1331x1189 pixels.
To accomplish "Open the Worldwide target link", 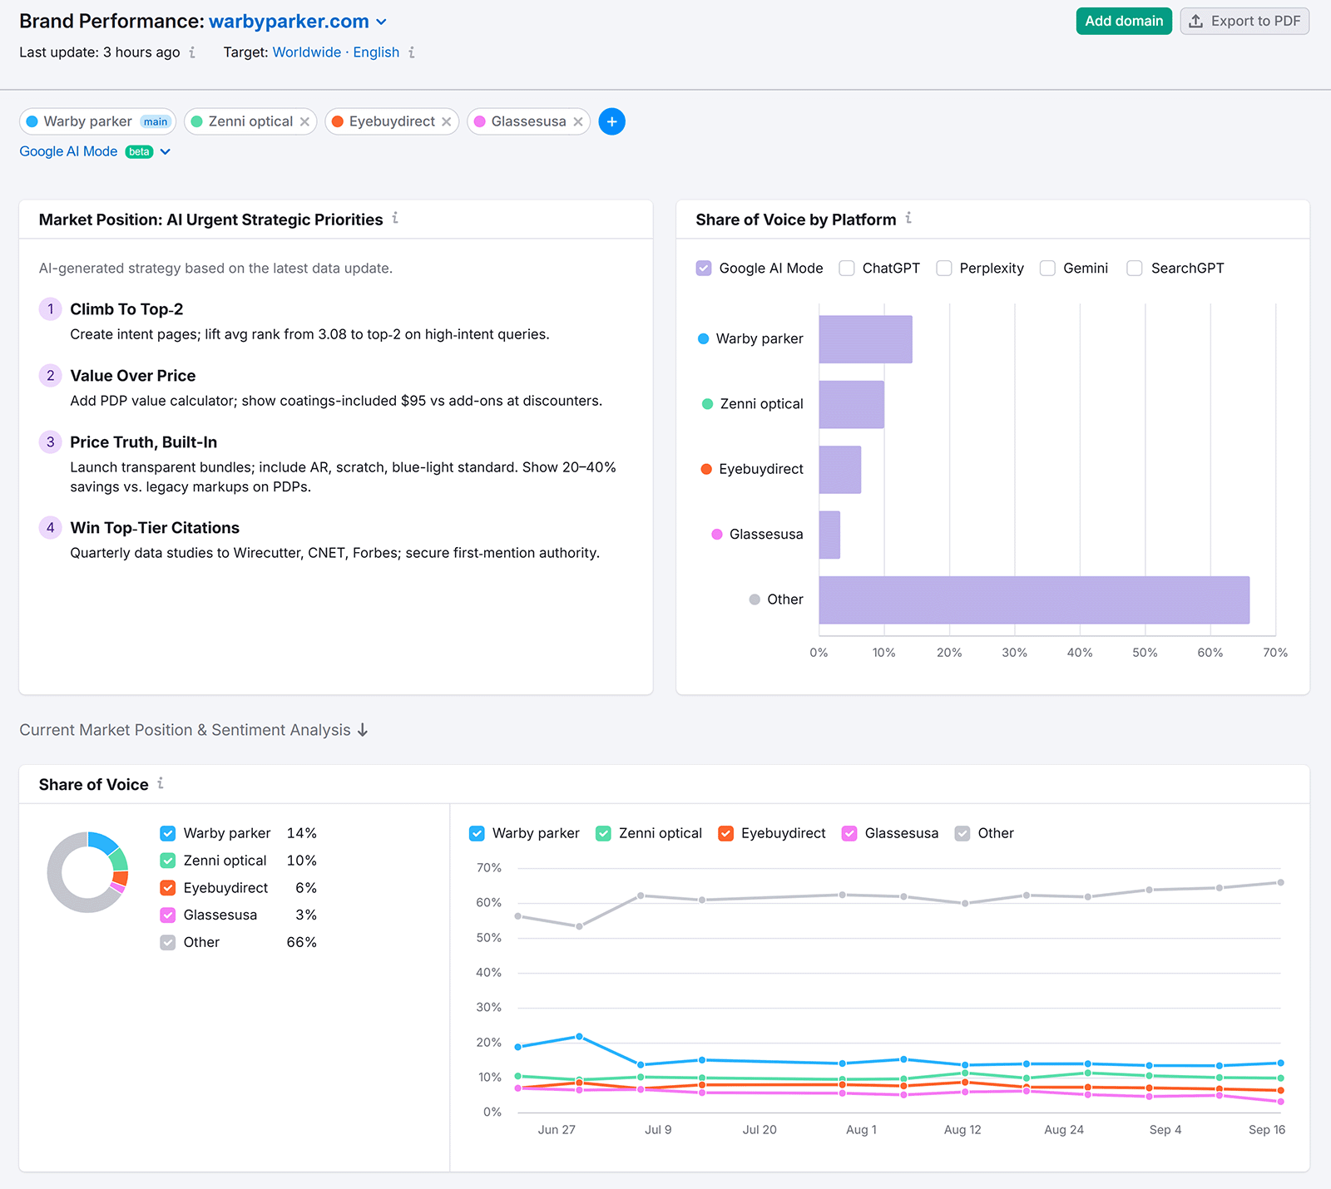I will (x=306, y=52).
